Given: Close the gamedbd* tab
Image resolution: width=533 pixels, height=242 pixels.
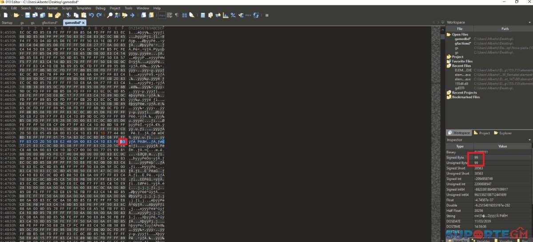Looking at the screenshot, I should [x=84, y=22].
